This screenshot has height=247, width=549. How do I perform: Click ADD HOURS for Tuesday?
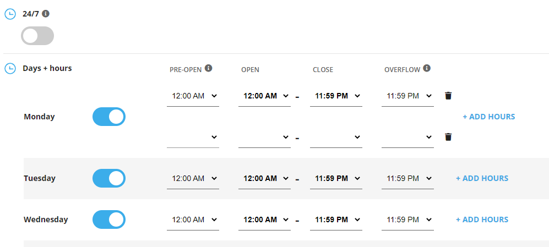tap(482, 178)
